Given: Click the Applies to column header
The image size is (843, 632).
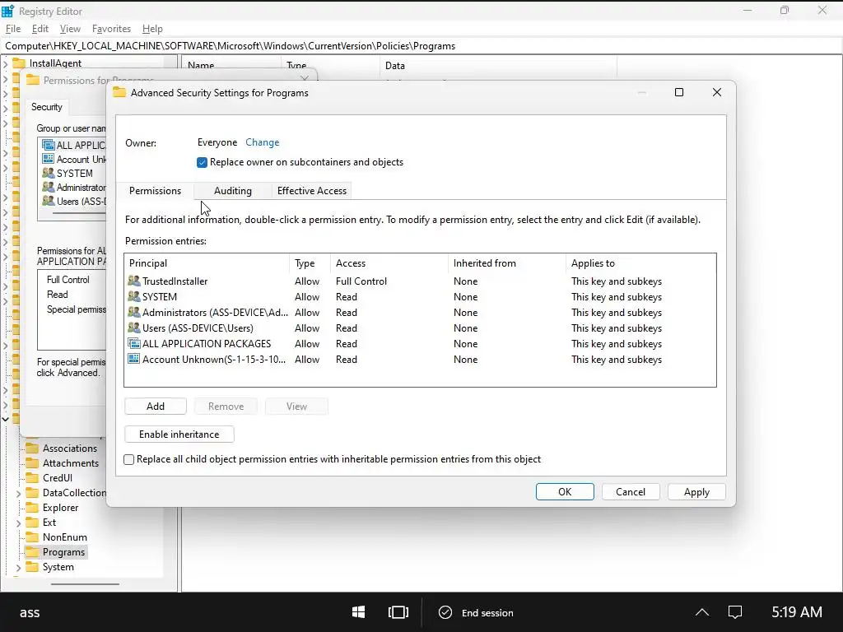Looking at the screenshot, I should coord(640,263).
